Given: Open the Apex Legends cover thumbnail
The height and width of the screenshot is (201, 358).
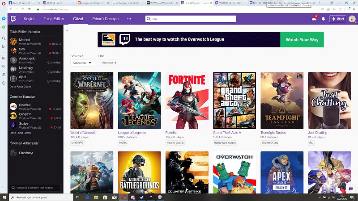Looking at the screenshot, I should pos(282,172).
